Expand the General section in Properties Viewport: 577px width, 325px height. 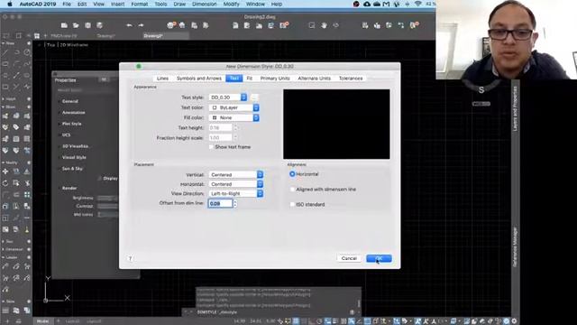69,101
